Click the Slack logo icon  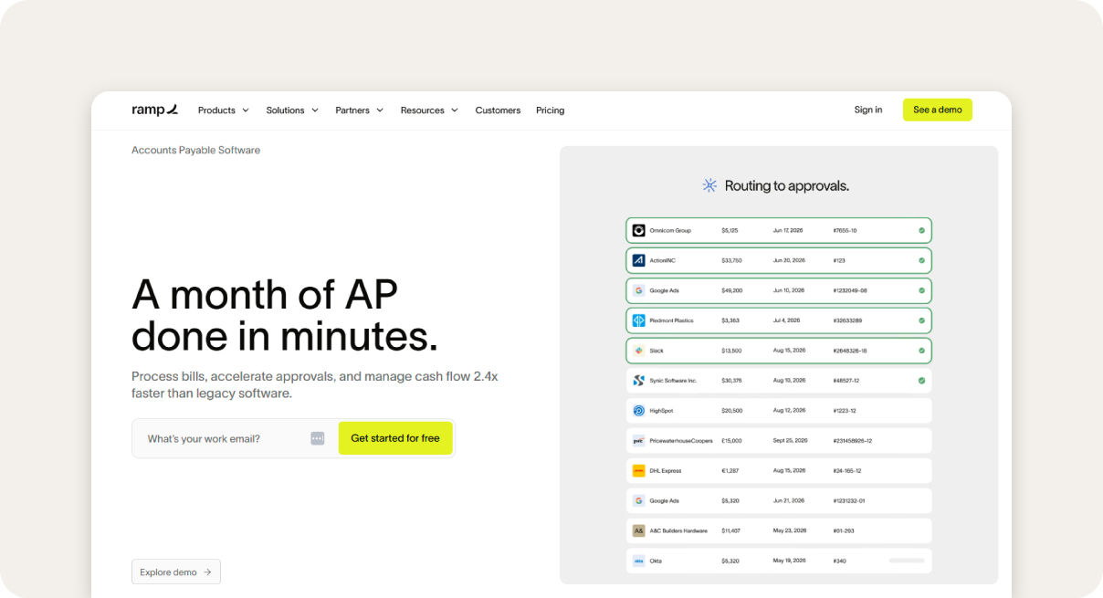[x=638, y=351]
